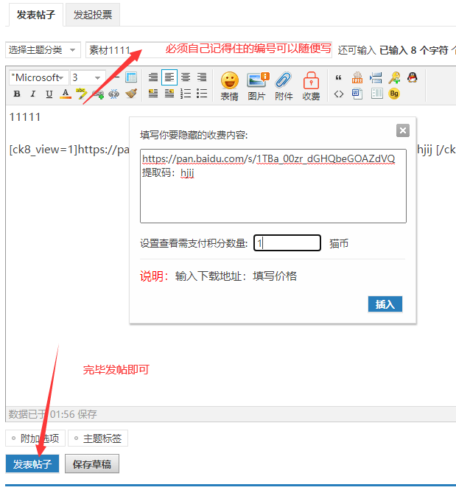This screenshot has height=493, width=456.
Task: Click the QQ penguin icon in toolbar
Action: coord(413,77)
